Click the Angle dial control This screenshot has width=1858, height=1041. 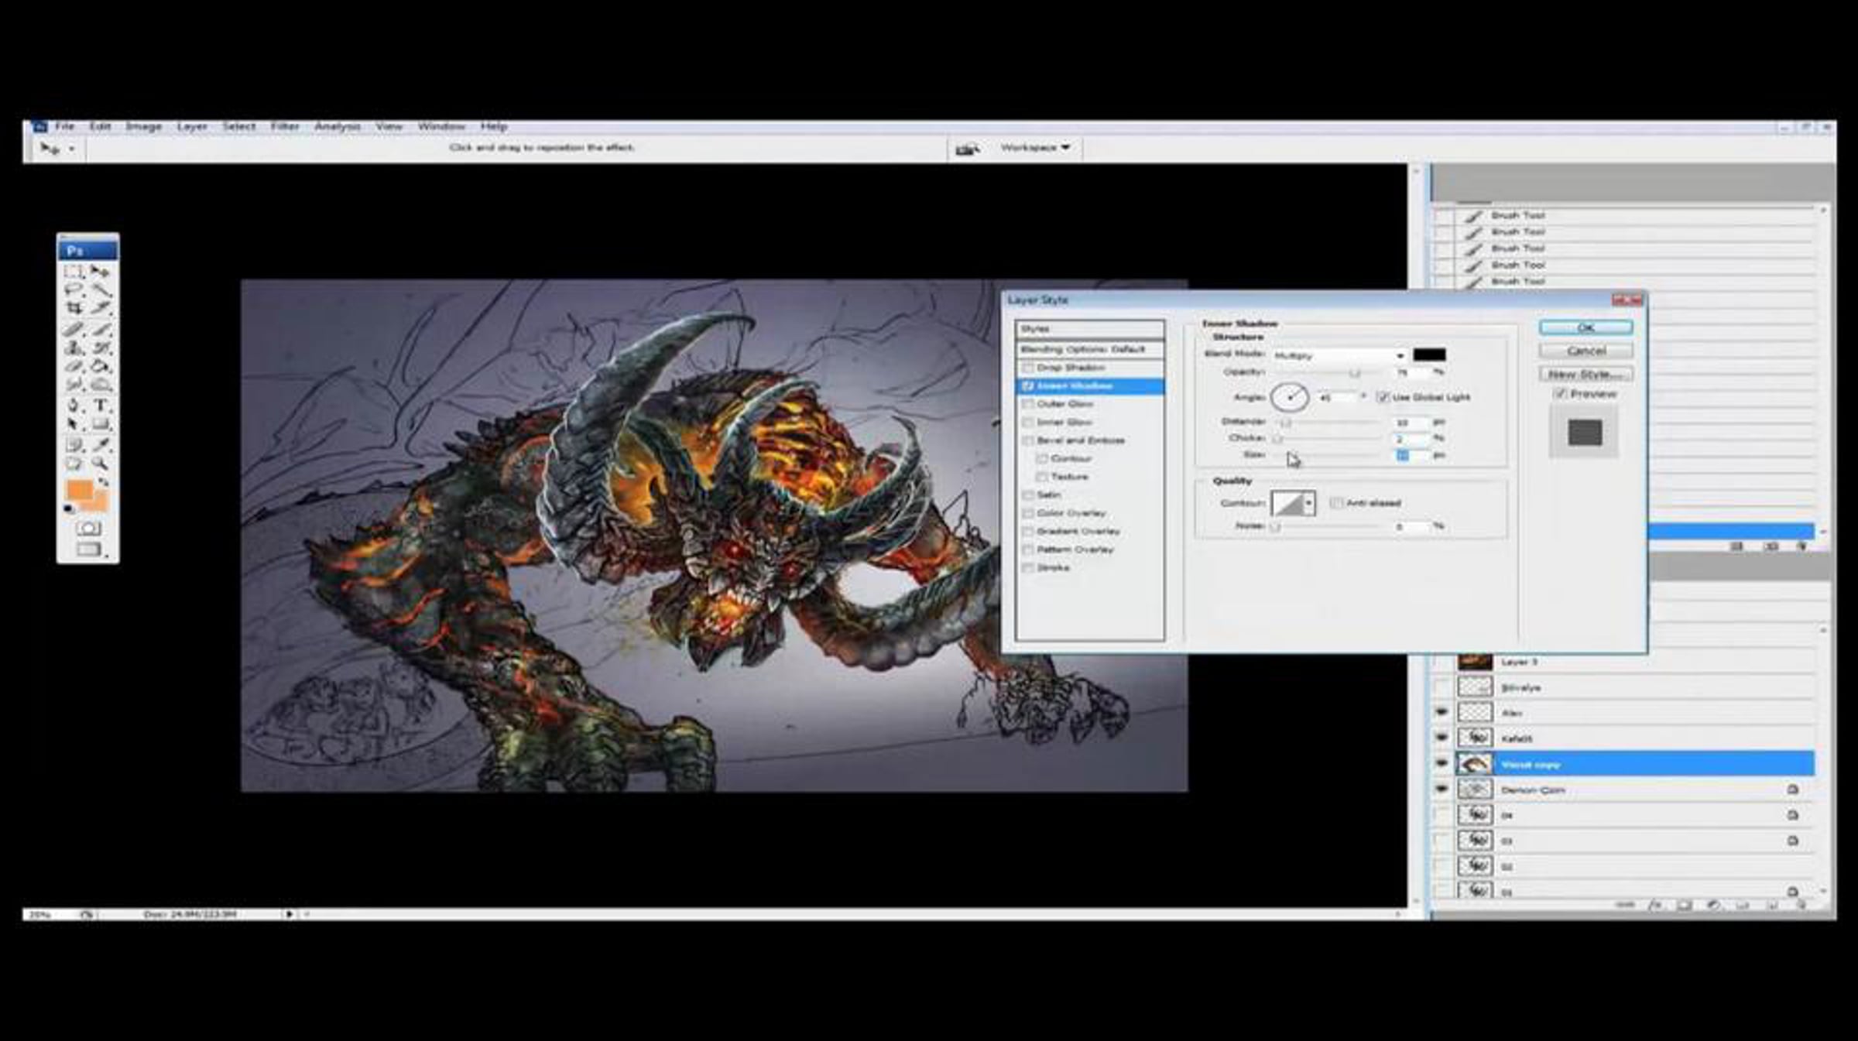1290,397
